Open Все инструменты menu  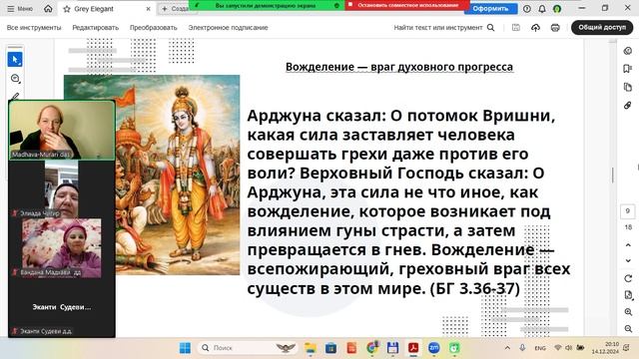click(34, 28)
